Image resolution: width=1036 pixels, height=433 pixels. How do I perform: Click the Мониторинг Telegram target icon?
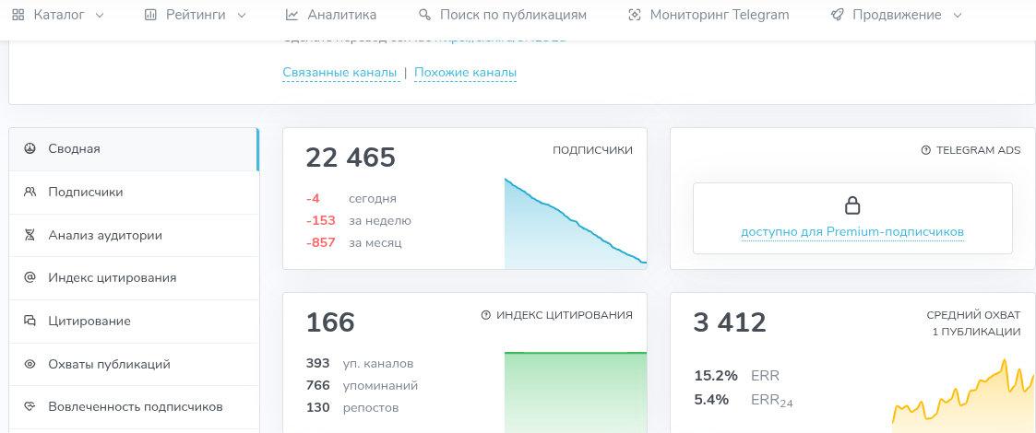click(635, 15)
